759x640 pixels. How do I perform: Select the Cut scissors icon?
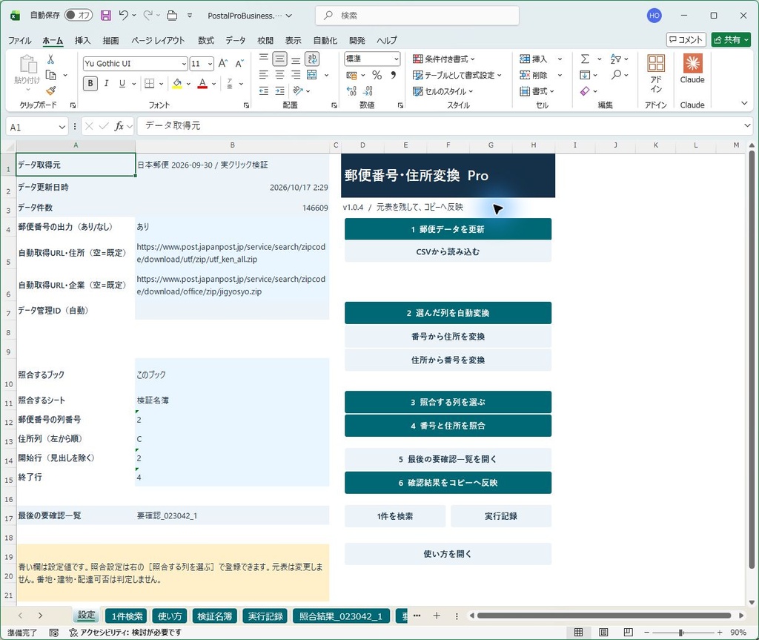point(50,59)
